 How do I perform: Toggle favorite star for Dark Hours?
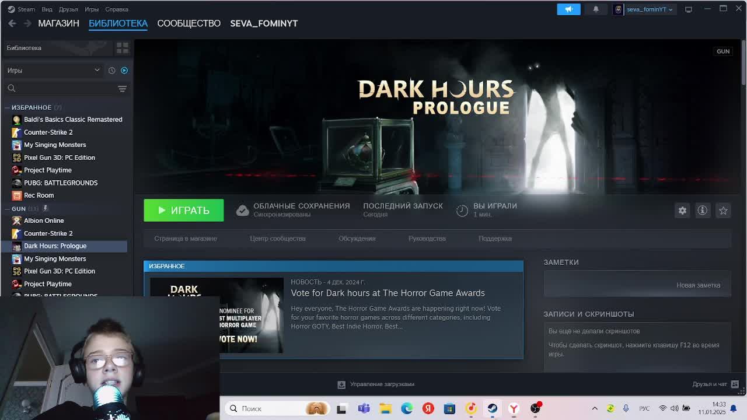(723, 211)
